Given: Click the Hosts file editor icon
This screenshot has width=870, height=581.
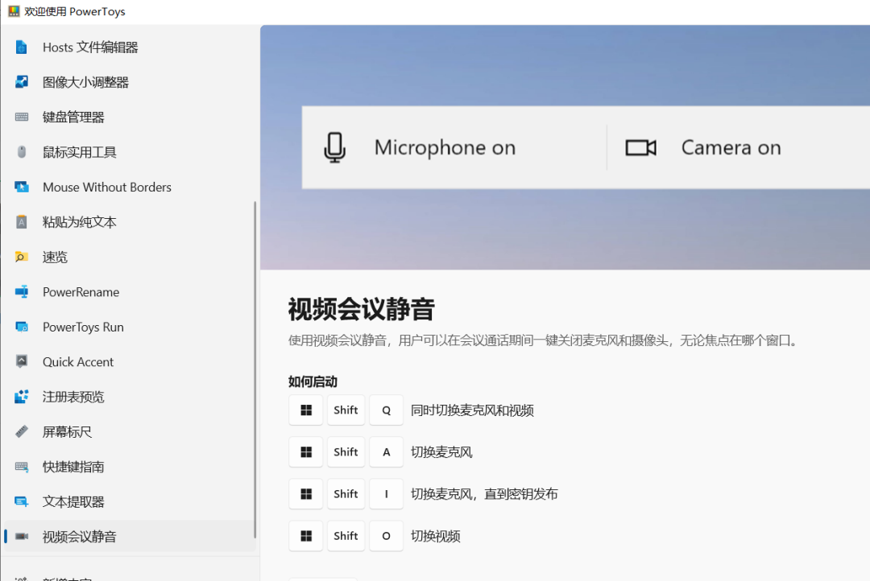Looking at the screenshot, I should click(21, 47).
